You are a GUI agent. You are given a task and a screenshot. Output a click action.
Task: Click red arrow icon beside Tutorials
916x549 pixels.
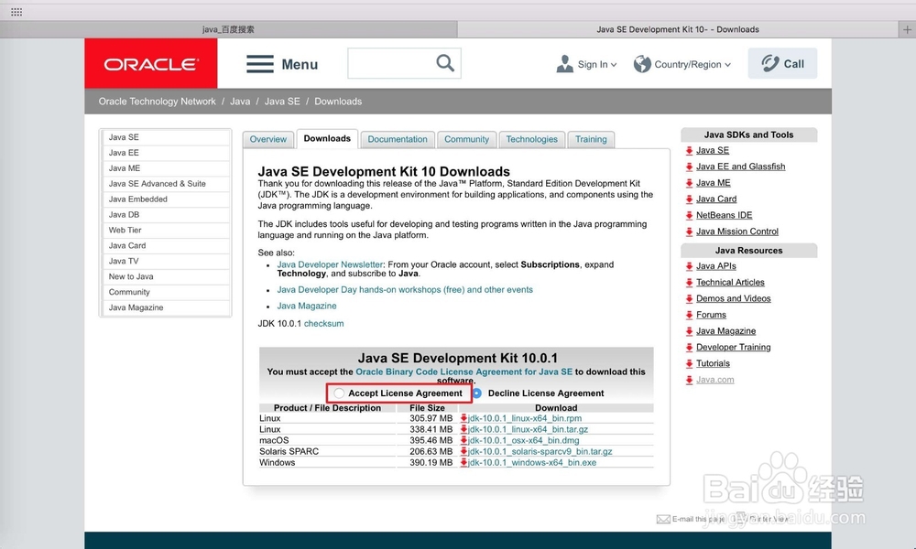(x=690, y=363)
